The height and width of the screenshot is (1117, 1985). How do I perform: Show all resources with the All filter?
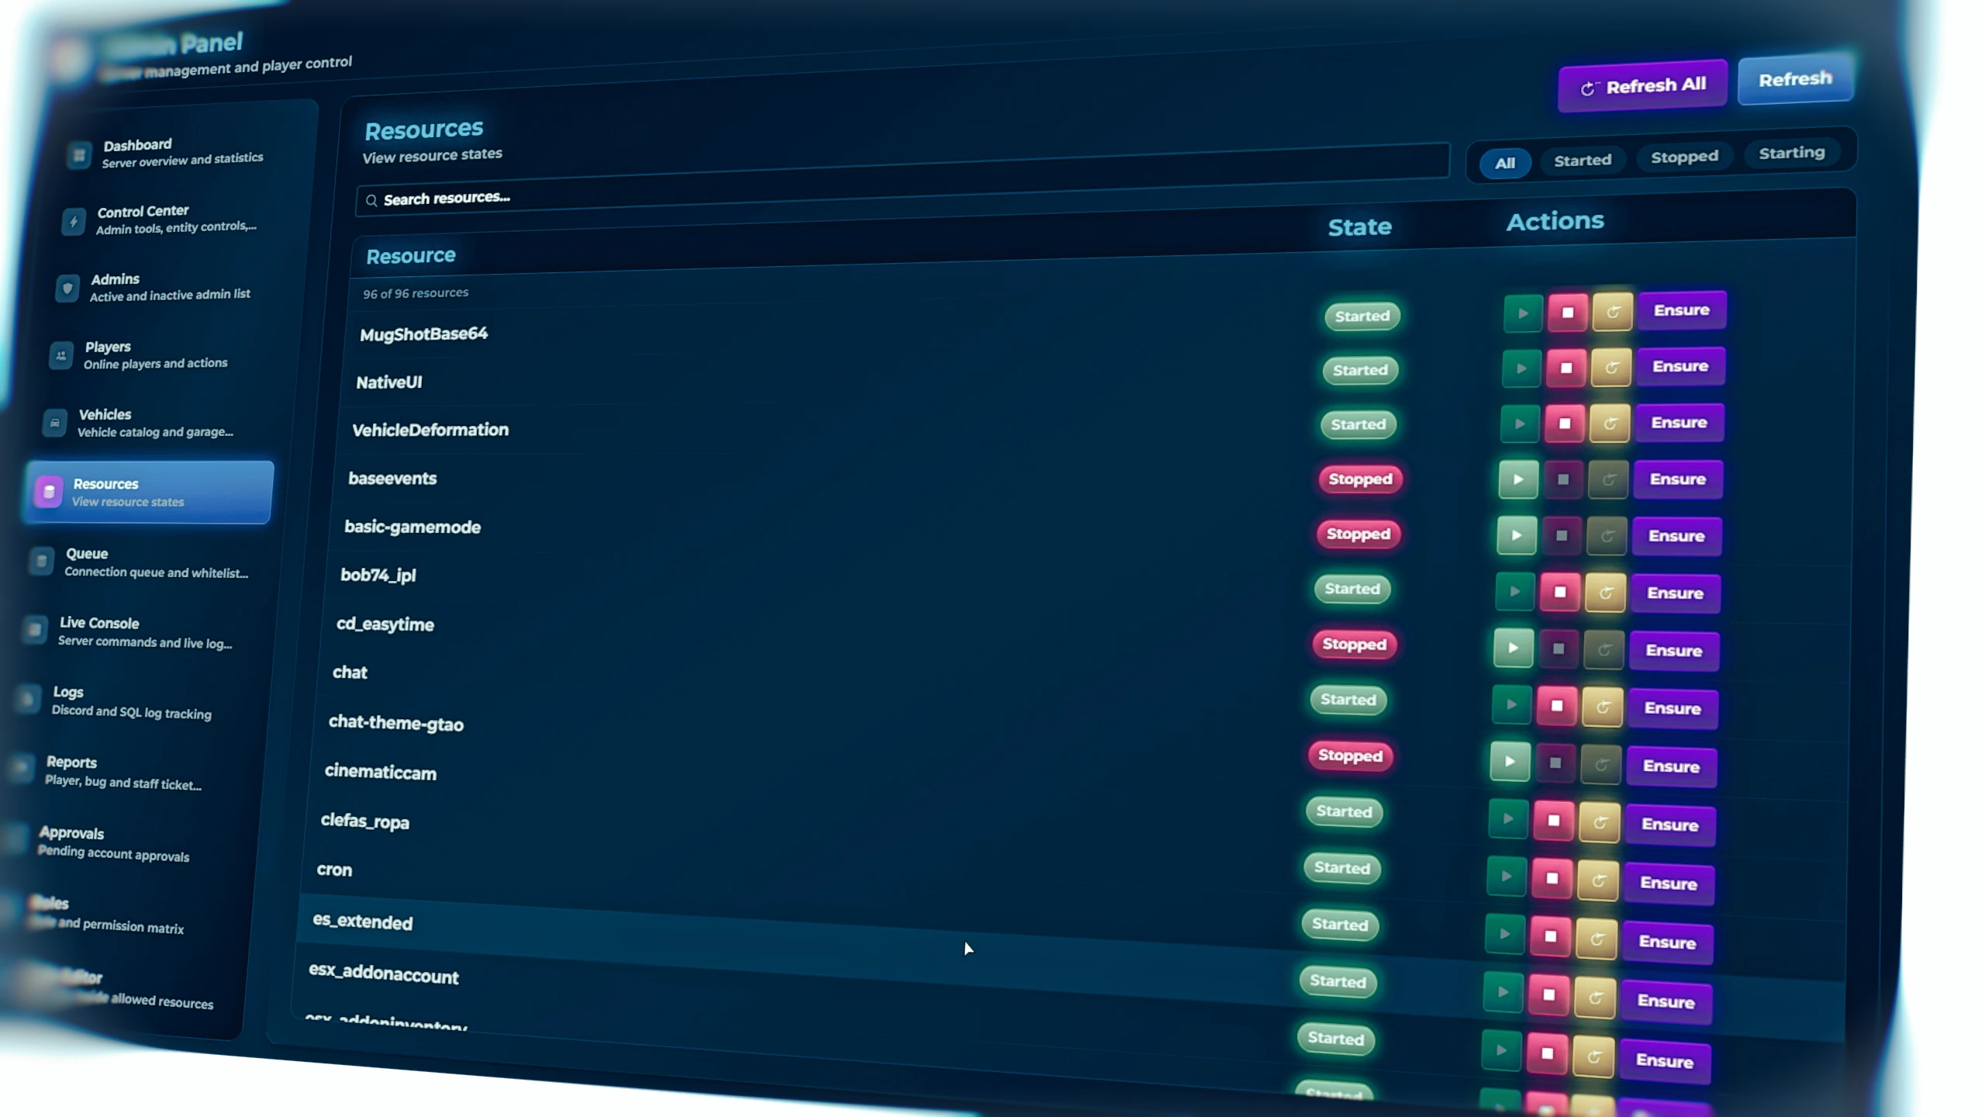1505,163
